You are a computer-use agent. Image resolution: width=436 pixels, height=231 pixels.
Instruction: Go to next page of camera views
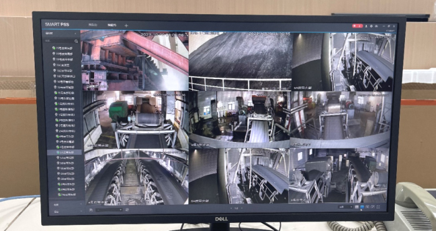tap(242, 208)
